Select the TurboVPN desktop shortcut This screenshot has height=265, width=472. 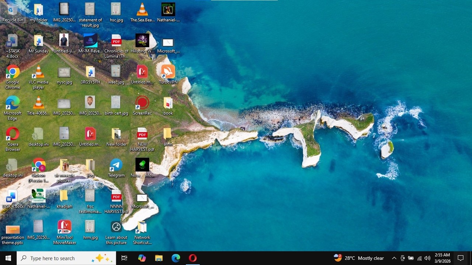[168, 75]
